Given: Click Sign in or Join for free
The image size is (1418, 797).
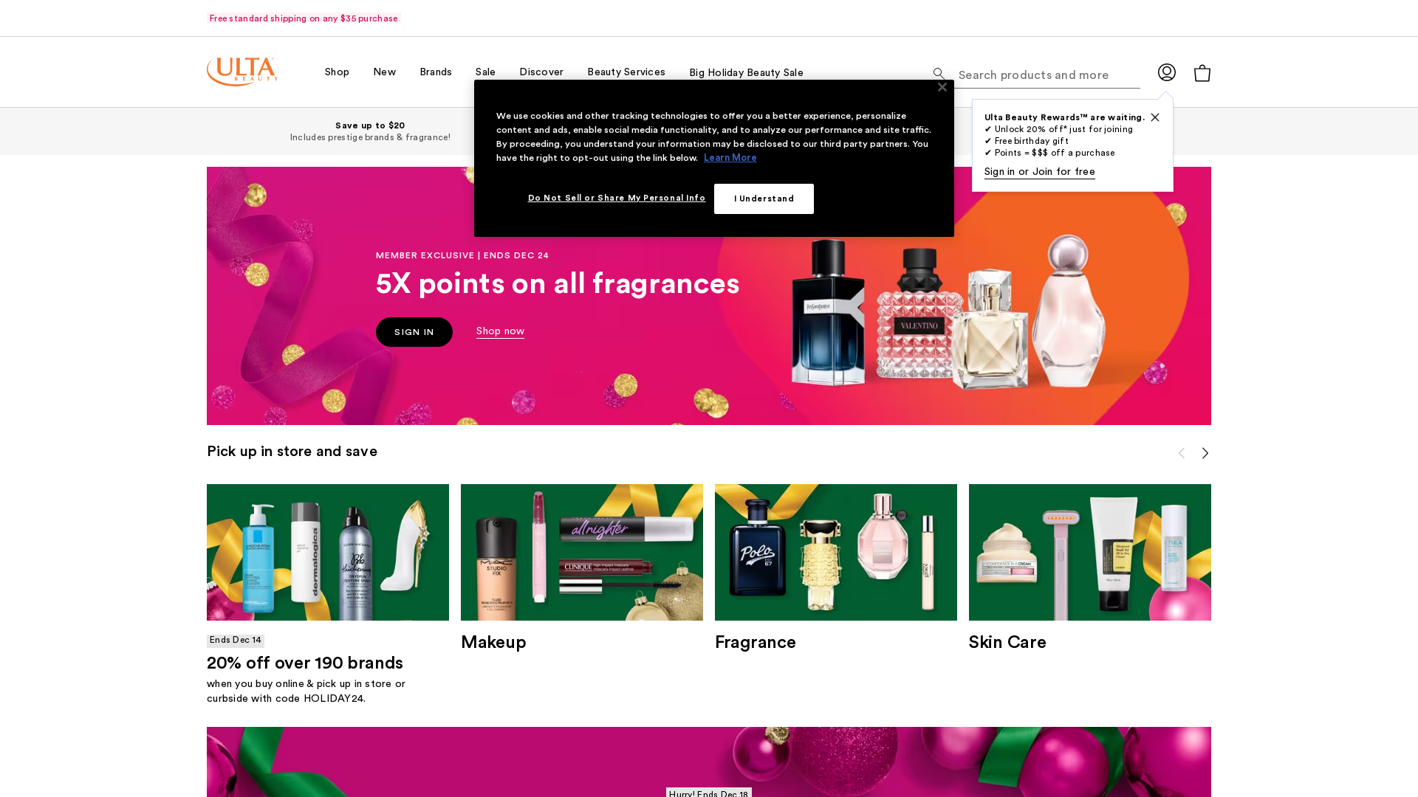Looking at the screenshot, I should (1039, 172).
